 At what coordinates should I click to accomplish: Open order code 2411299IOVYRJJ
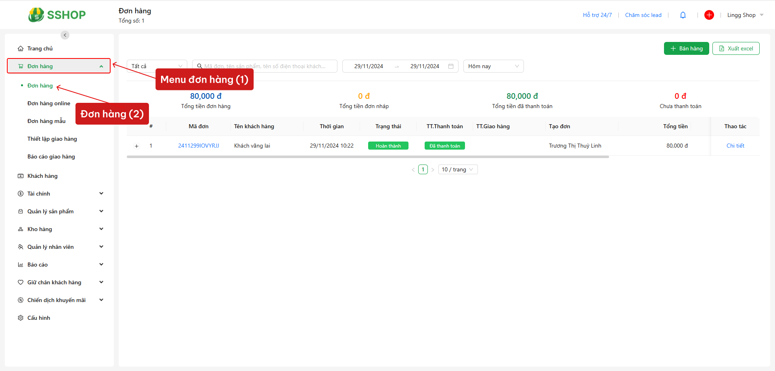point(199,146)
